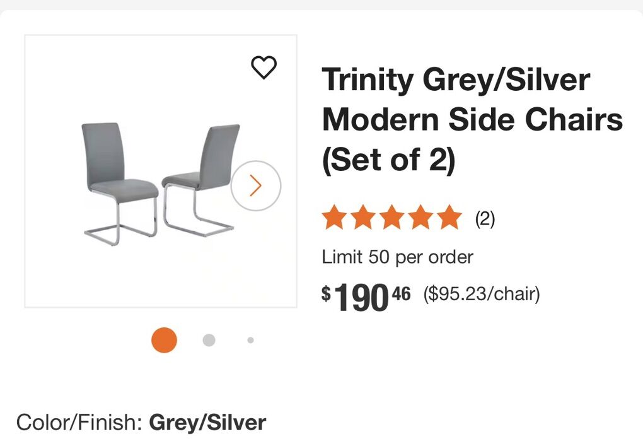
Task: Click the fifth orange rating star
Action: [x=449, y=218]
